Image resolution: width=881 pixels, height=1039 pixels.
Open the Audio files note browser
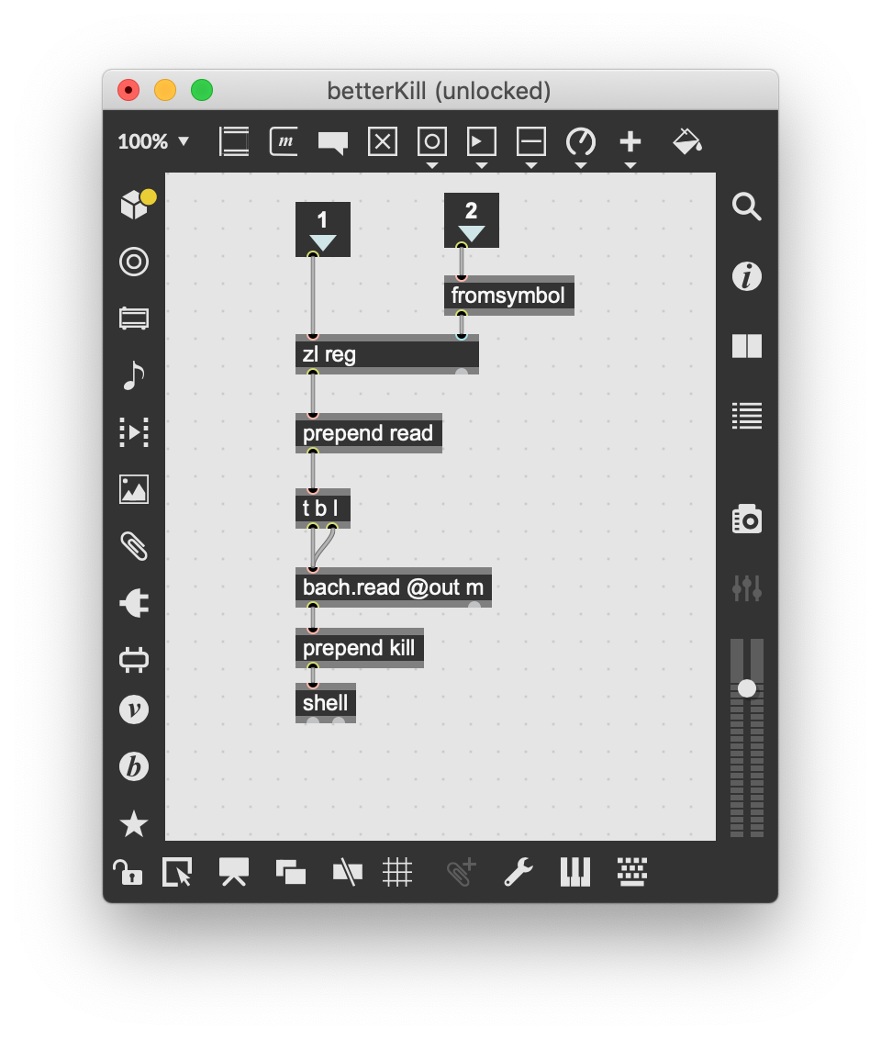pos(134,375)
